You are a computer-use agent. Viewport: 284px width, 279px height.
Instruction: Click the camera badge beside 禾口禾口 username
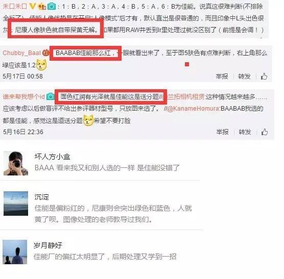(x=52, y=7)
